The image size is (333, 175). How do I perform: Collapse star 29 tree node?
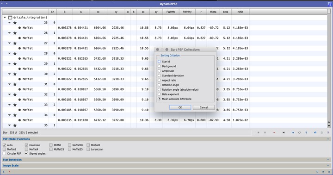9,63
